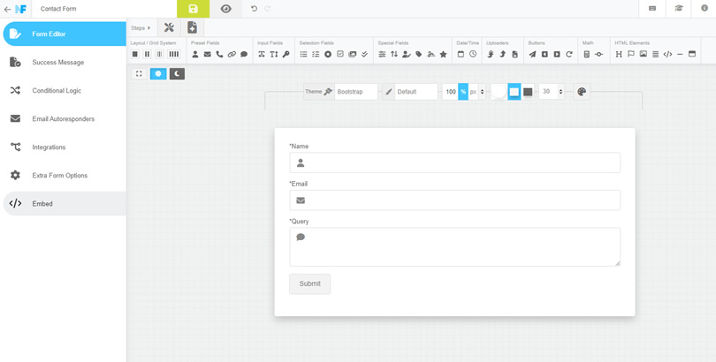The width and height of the screenshot is (716, 362).
Task: Select the highlighted light form style swatch
Action: point(514,92)
